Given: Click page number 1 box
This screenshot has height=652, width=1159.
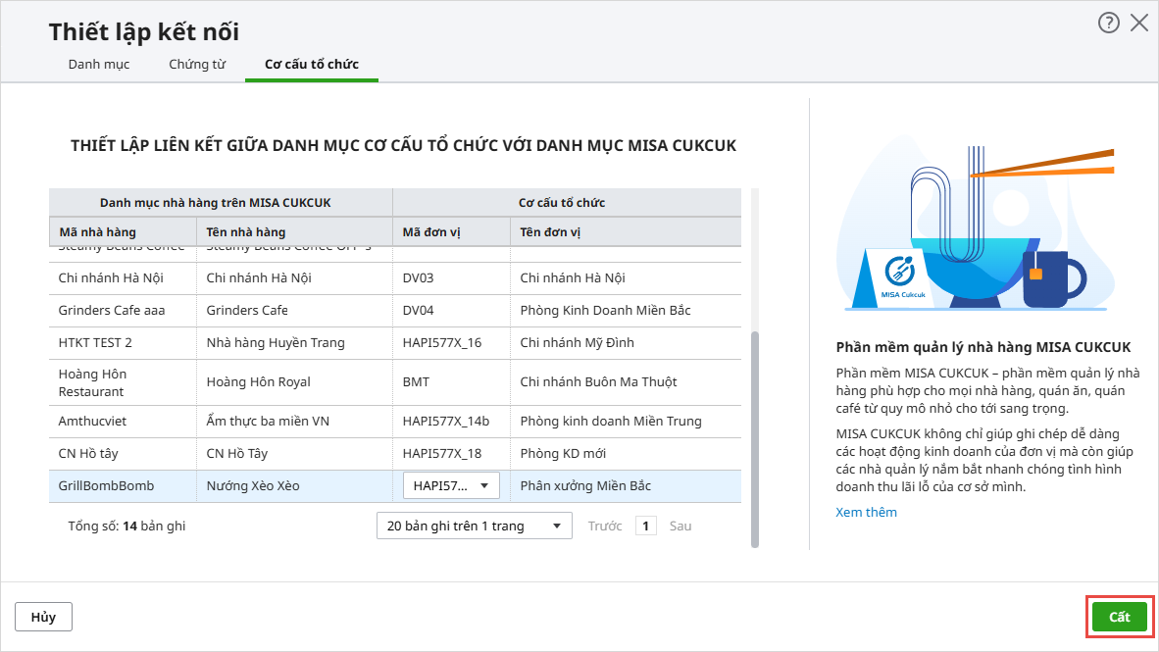Looking at the screenshot, I should coord(645,527).
